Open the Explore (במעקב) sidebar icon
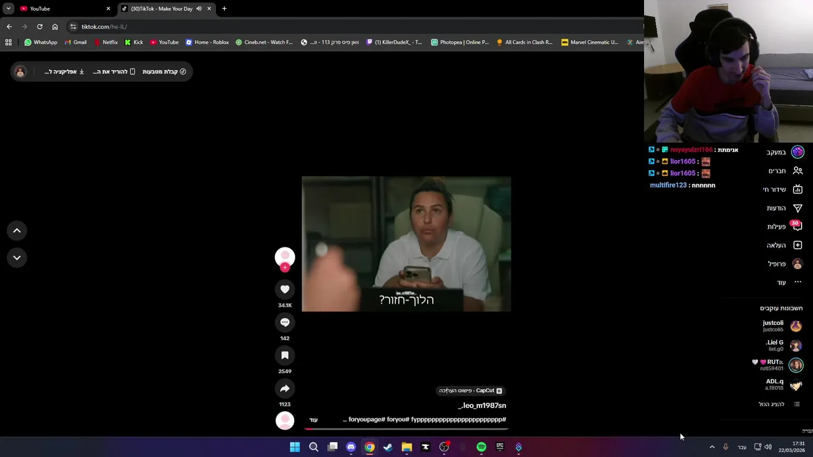The image size is (813, 457). point(798,152)
